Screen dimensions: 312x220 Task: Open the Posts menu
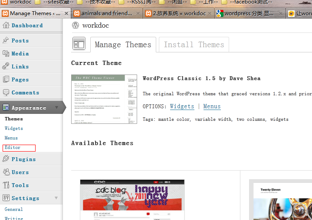(x=20, y=41)
